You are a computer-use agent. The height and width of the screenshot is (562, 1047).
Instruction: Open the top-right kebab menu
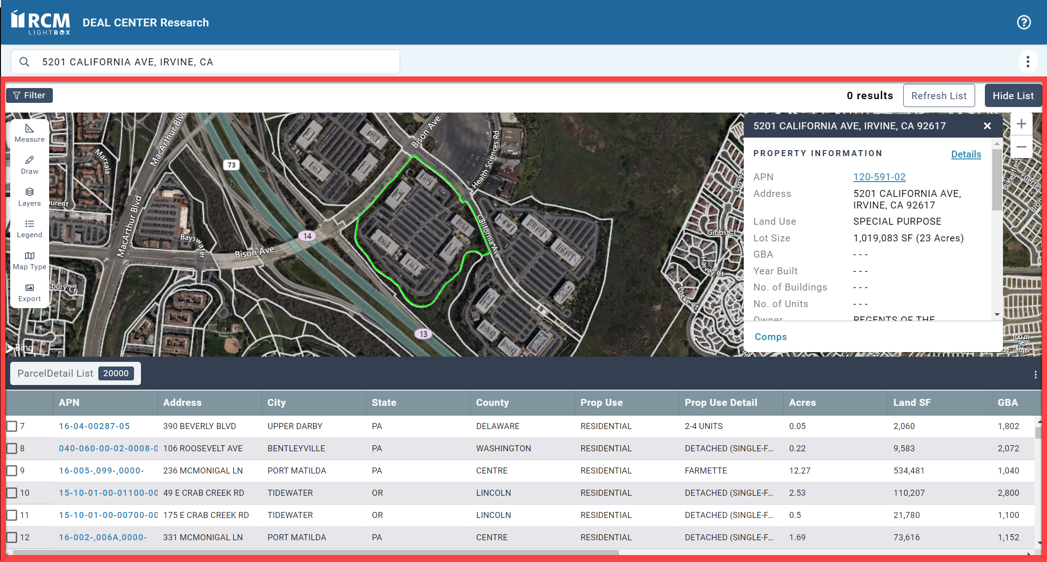[1028, 62]
